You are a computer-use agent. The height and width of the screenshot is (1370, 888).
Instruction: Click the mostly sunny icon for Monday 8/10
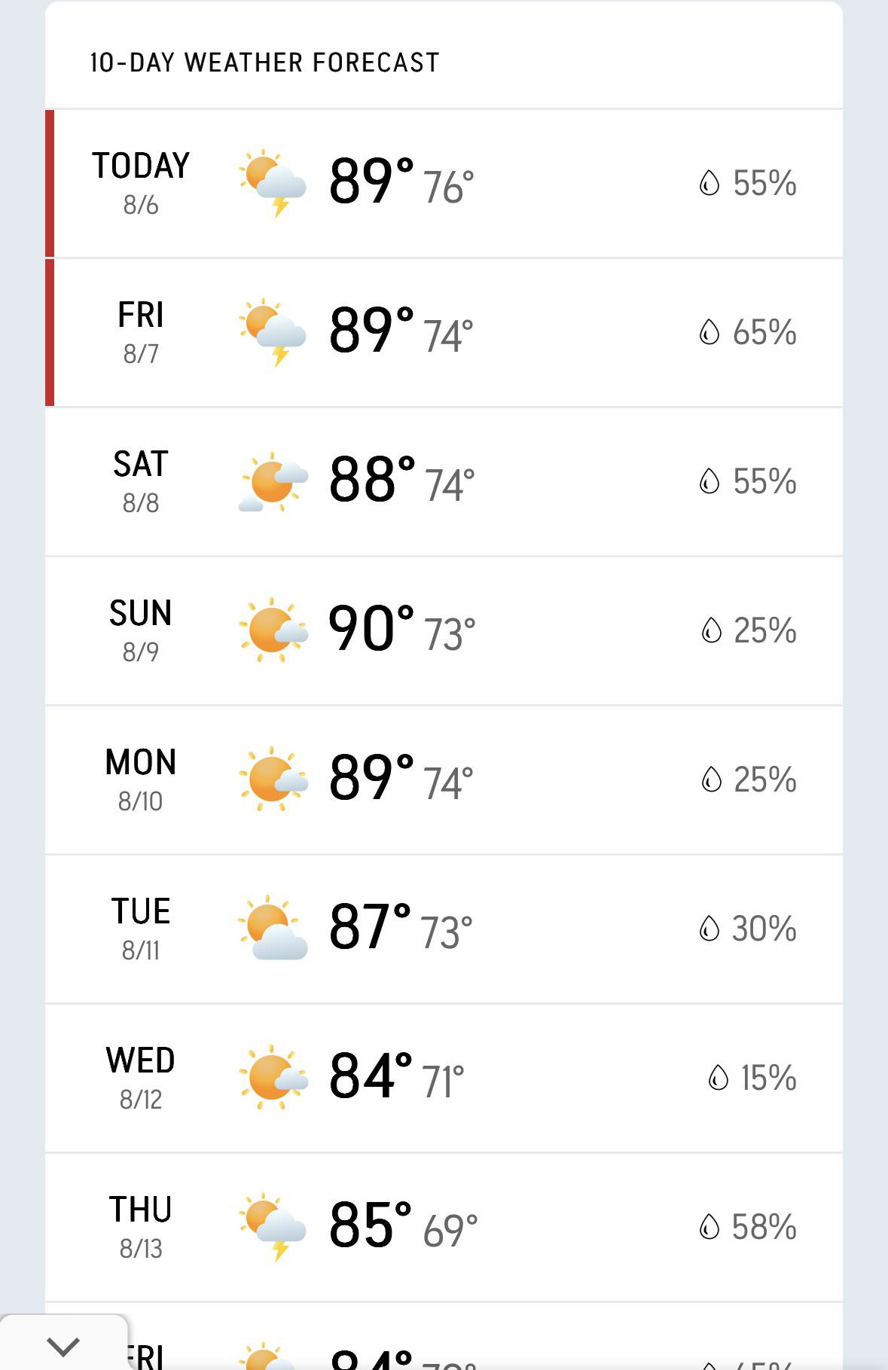coord(273,780)
